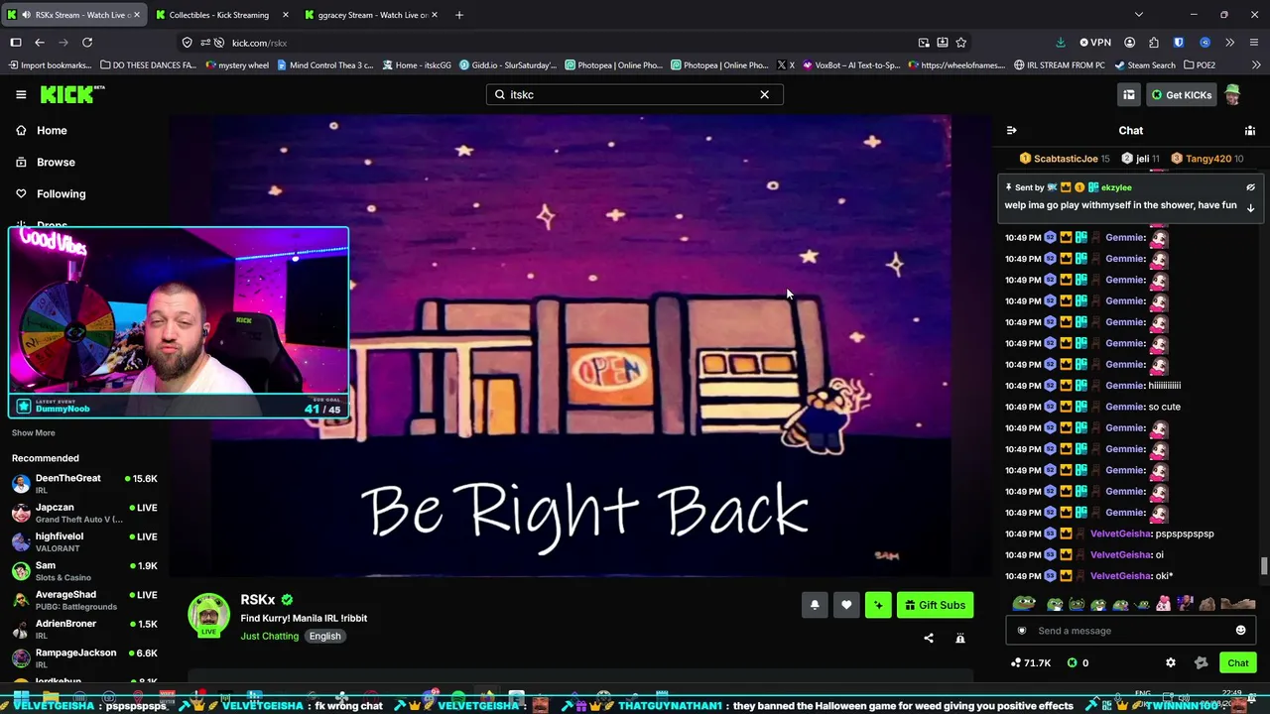
Task: Clear the itskc search text
Action: [764, 94]
